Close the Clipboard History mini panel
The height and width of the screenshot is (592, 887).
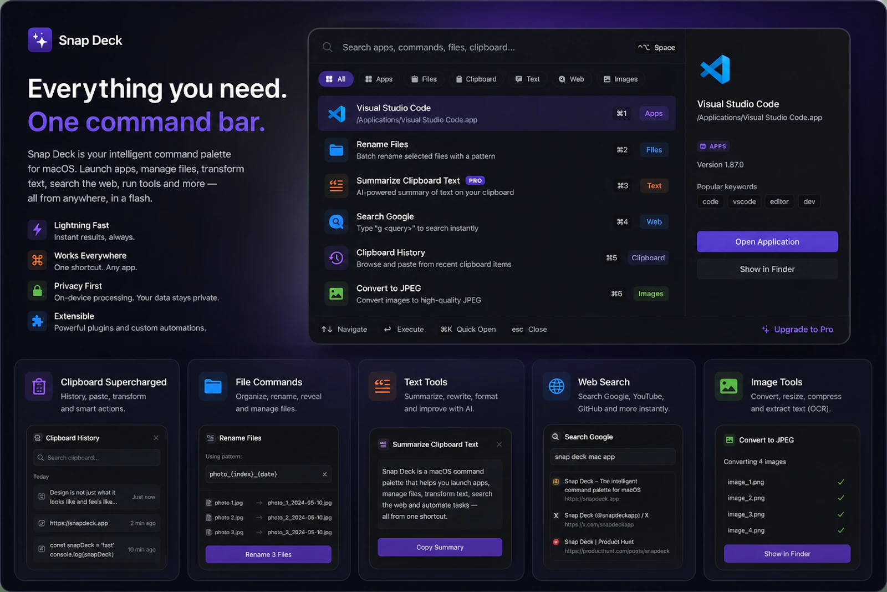pos(156,438)
